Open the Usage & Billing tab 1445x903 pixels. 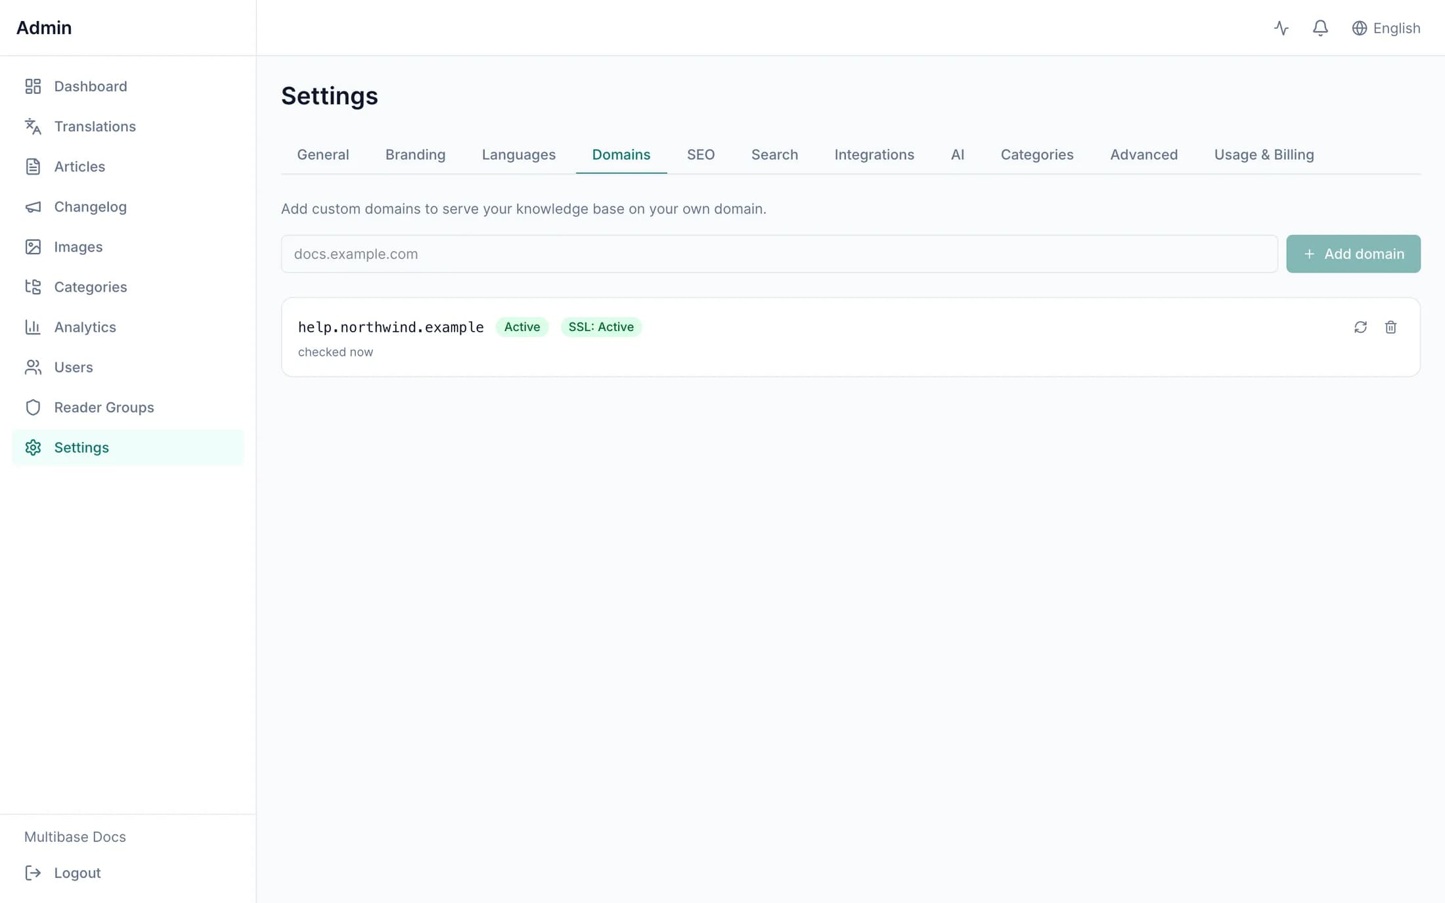point(1264,155)
